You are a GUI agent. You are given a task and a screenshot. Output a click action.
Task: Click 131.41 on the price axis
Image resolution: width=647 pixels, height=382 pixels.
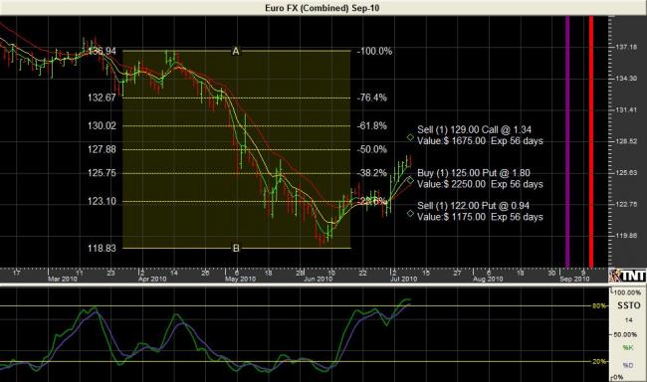tap(626, 110)
